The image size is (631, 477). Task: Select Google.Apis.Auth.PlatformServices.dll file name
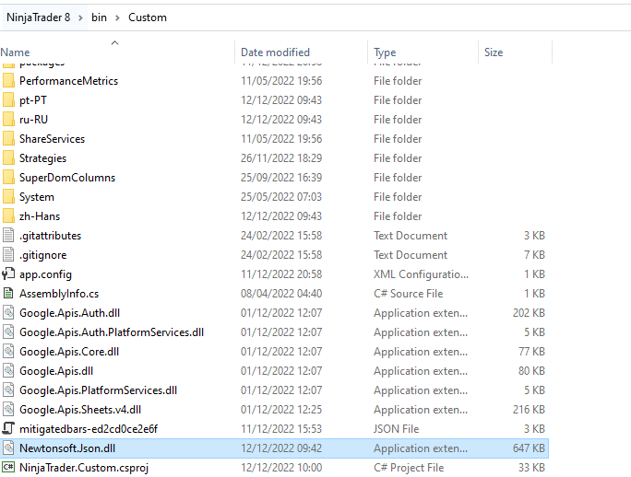click(x=112, y=332)
